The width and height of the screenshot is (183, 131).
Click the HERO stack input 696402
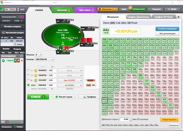click(x=42, y=85)
